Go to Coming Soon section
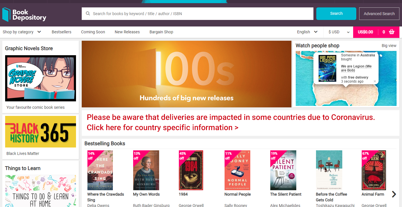 coord(93,32)
